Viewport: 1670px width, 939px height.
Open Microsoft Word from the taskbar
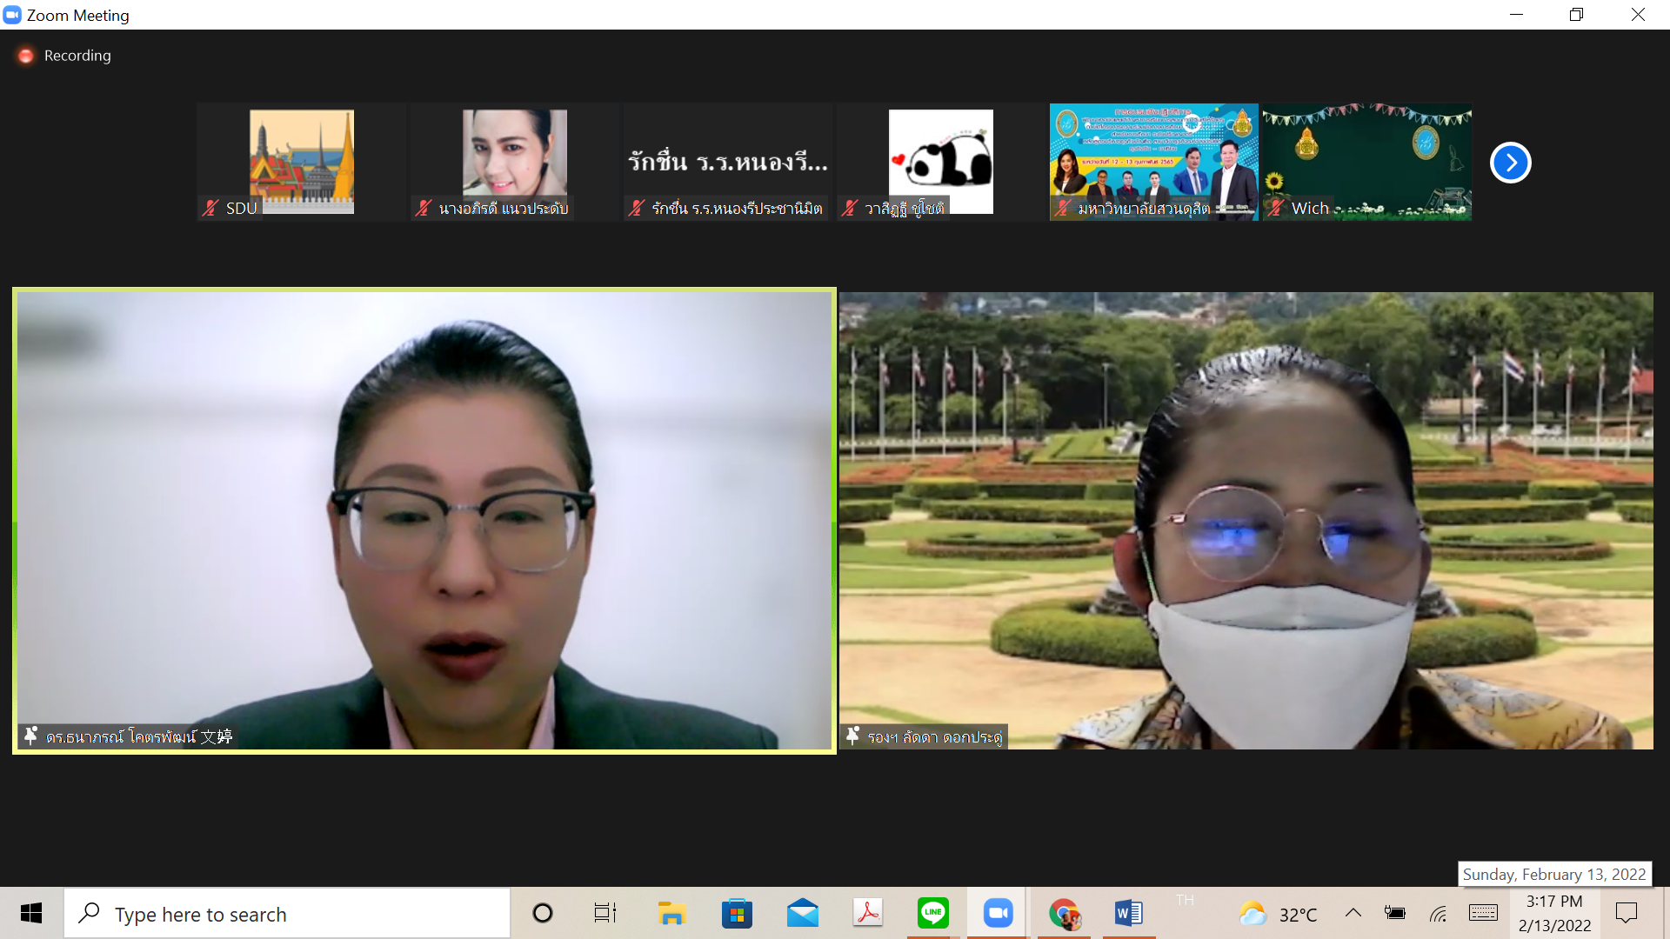1128,913
